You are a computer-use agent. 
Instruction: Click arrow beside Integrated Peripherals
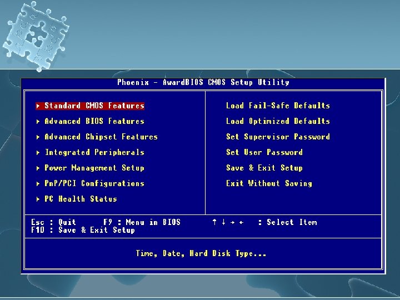(x=38, y=153)
